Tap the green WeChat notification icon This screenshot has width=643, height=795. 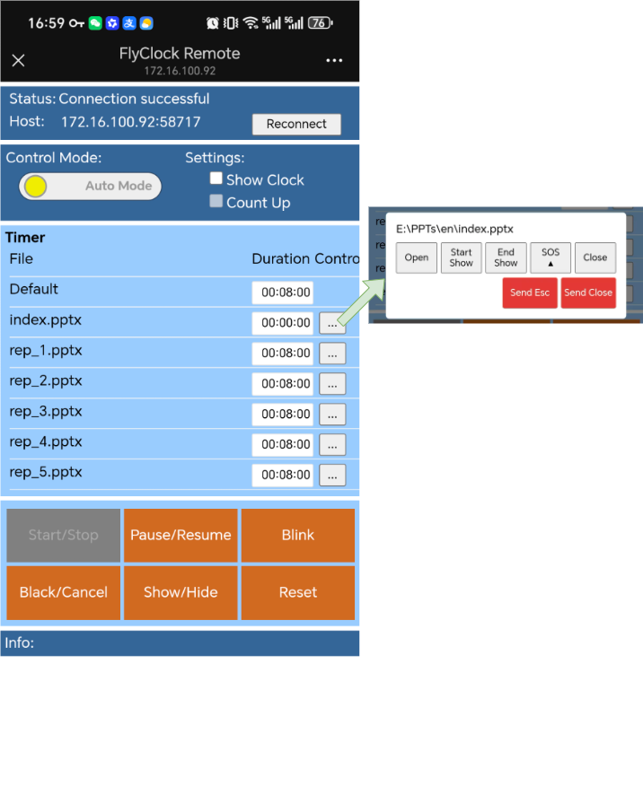pyautogui.click(x=95, y=23)
